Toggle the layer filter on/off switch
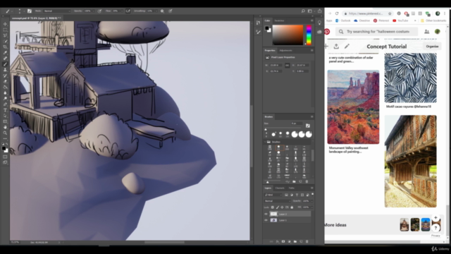The height and width of the screenshot is (254, 451). click(312, 195)
